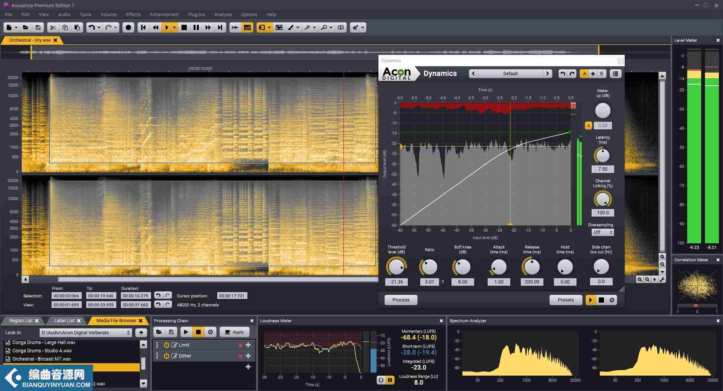
Task: Open the Undo history dropdown arrow
Action: click(x=99, y=27)
